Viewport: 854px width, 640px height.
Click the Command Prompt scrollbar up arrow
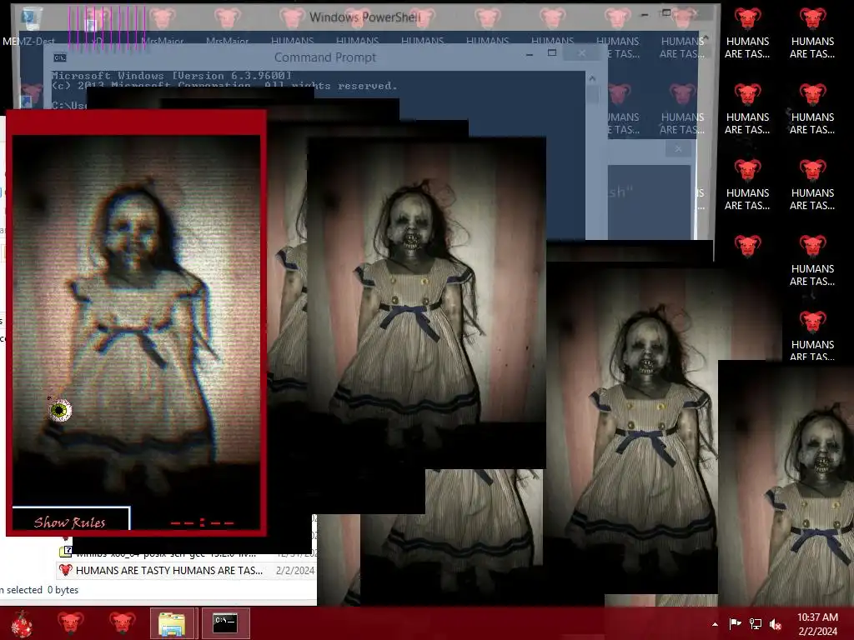(593, 78)
